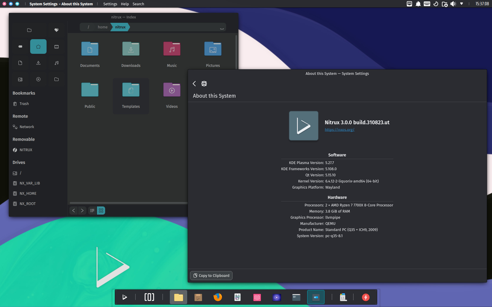Image resolution: width=492 pixels, height=307 pixels.
Task: Go back in Index file manager
Action: pyautogui.click(x=74, y=211)
